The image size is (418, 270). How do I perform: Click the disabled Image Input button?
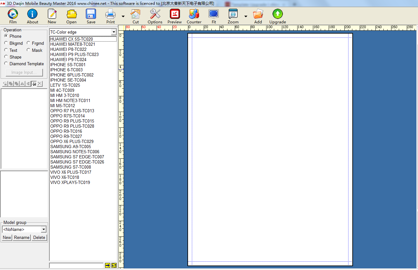[x=24, y=73]
